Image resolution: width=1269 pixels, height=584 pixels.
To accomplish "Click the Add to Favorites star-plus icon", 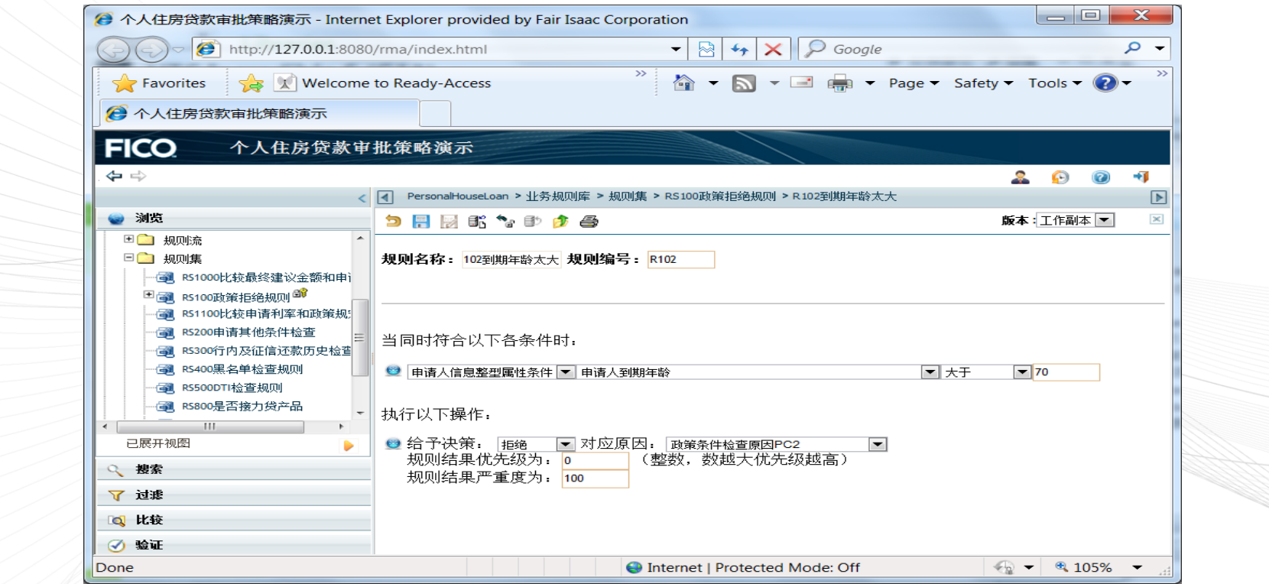I will tap(251, 83).
